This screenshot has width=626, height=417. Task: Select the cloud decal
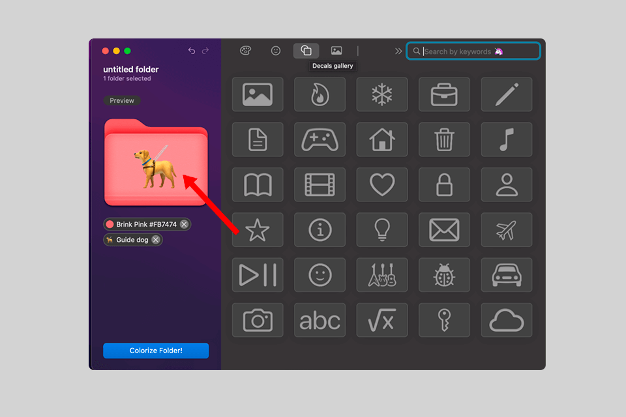click(x=507, y=320)
